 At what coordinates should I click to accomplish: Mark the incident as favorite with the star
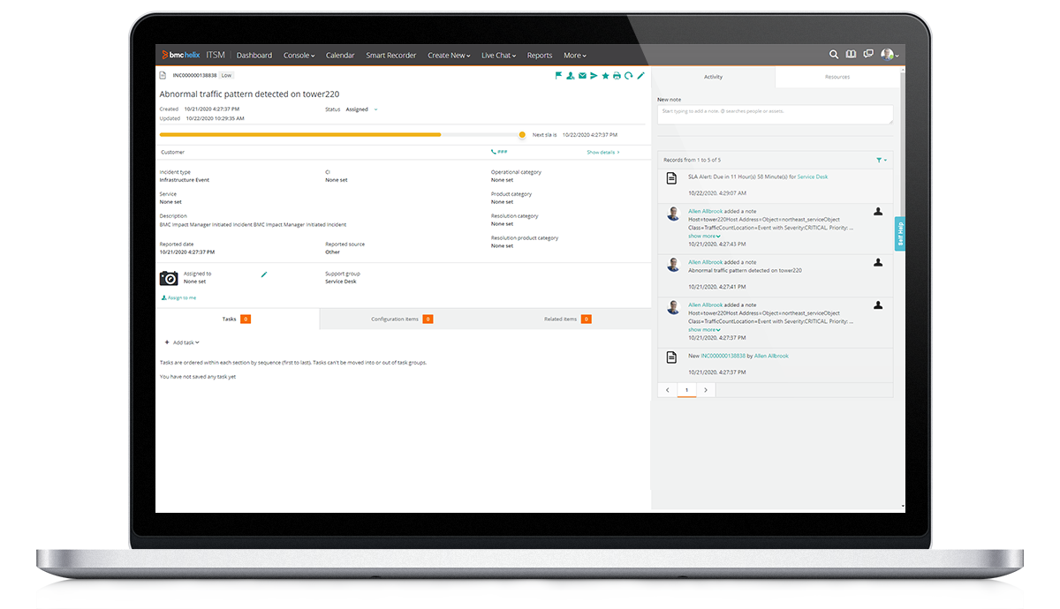[605, 76]
